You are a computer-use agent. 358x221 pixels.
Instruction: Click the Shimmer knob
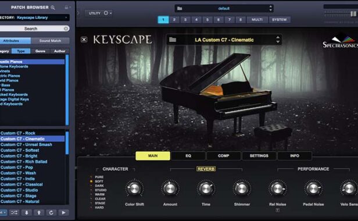pos(242,188)
